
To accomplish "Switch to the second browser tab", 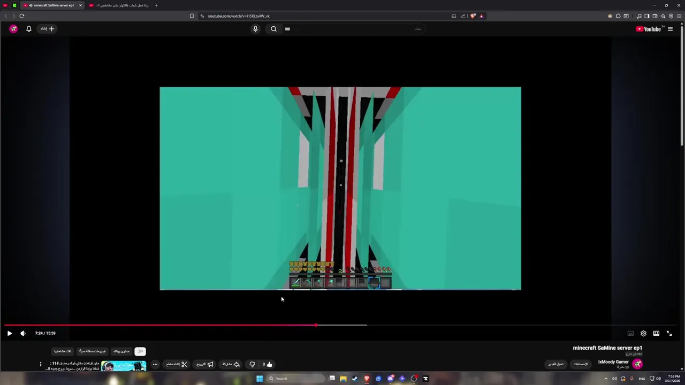I will (x=119, y=5).
